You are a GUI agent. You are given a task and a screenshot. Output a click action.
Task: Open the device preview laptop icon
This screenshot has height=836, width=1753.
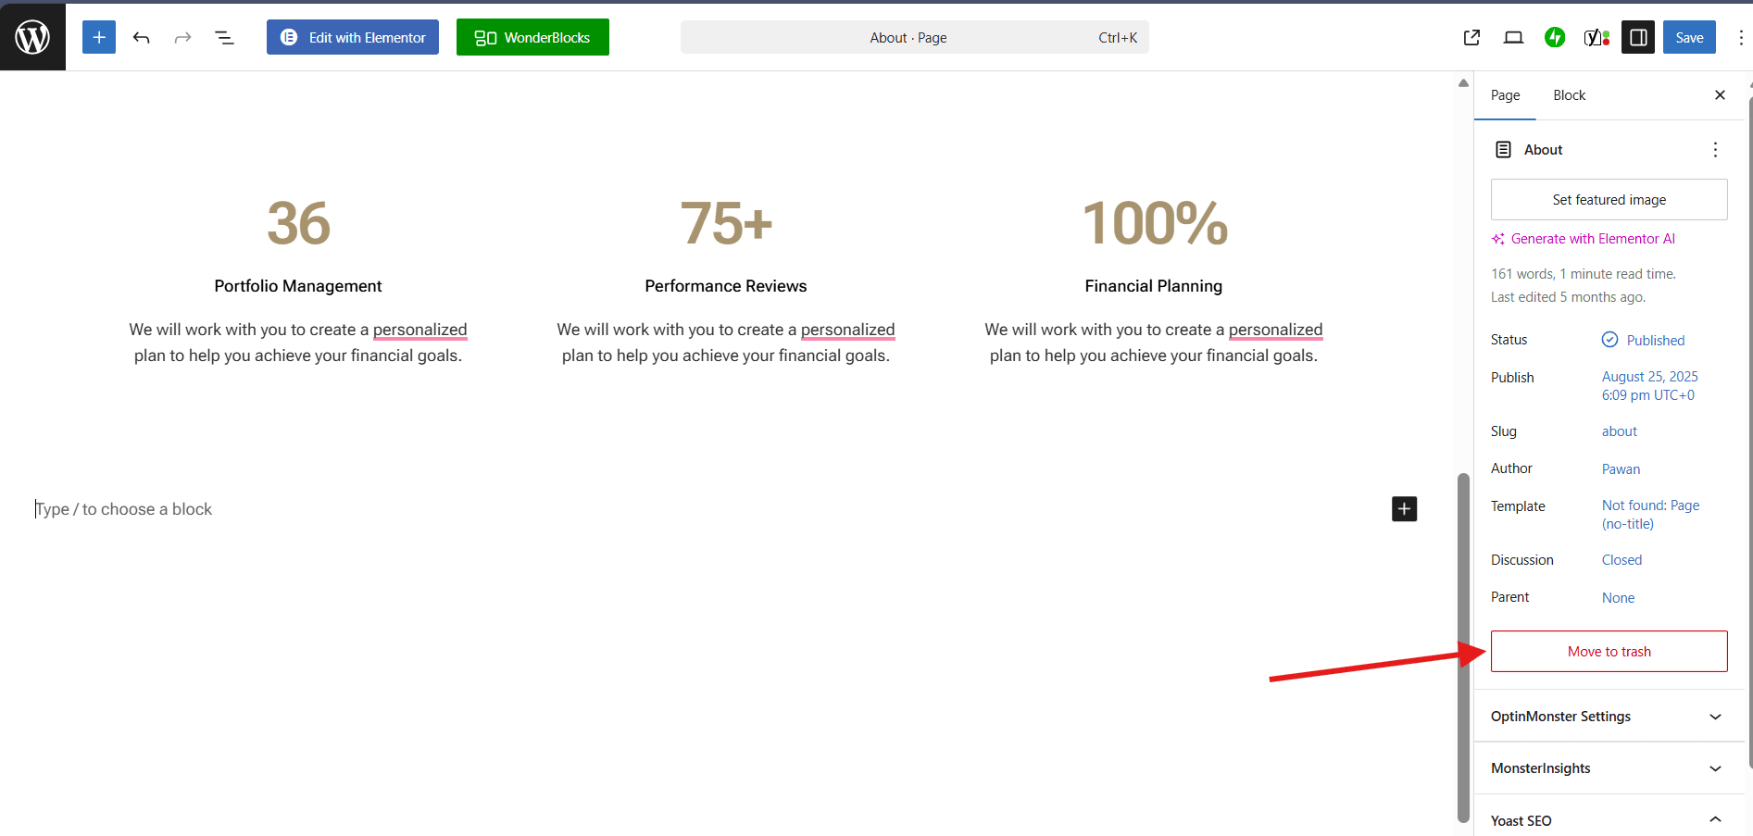tap(1513, 37)
